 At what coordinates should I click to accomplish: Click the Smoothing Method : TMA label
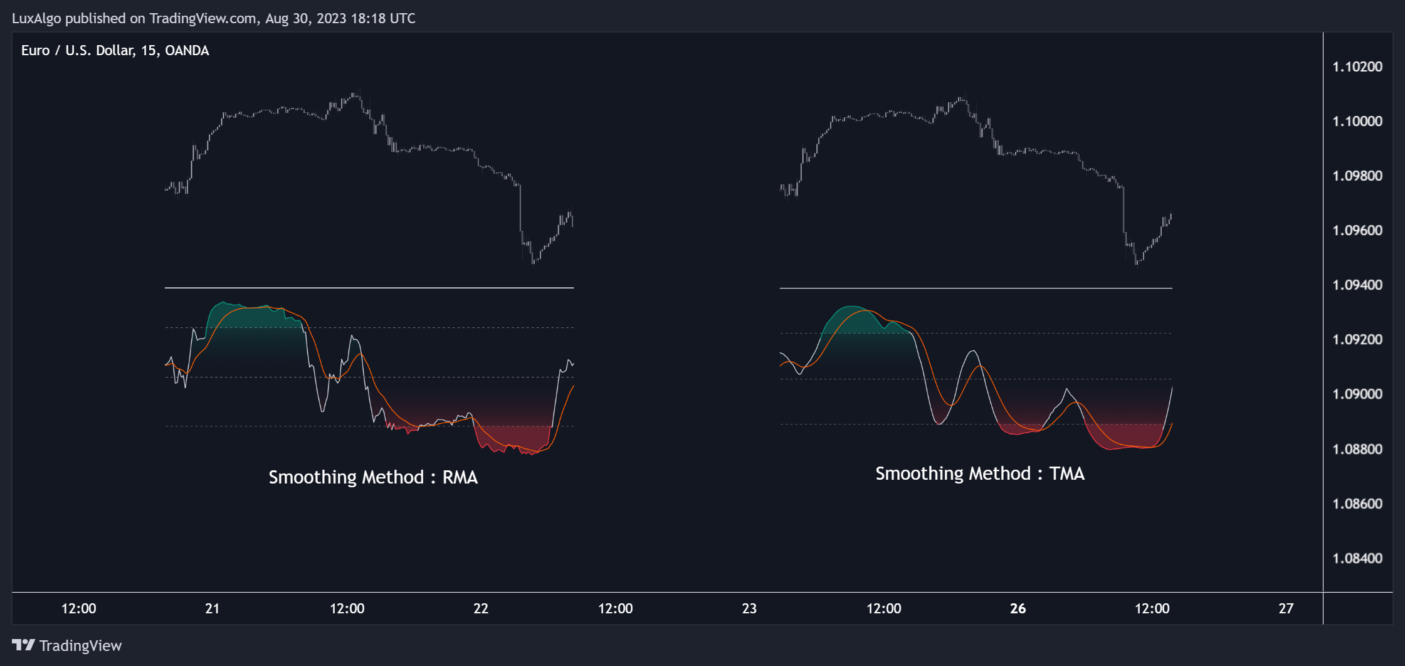[980, 473]
